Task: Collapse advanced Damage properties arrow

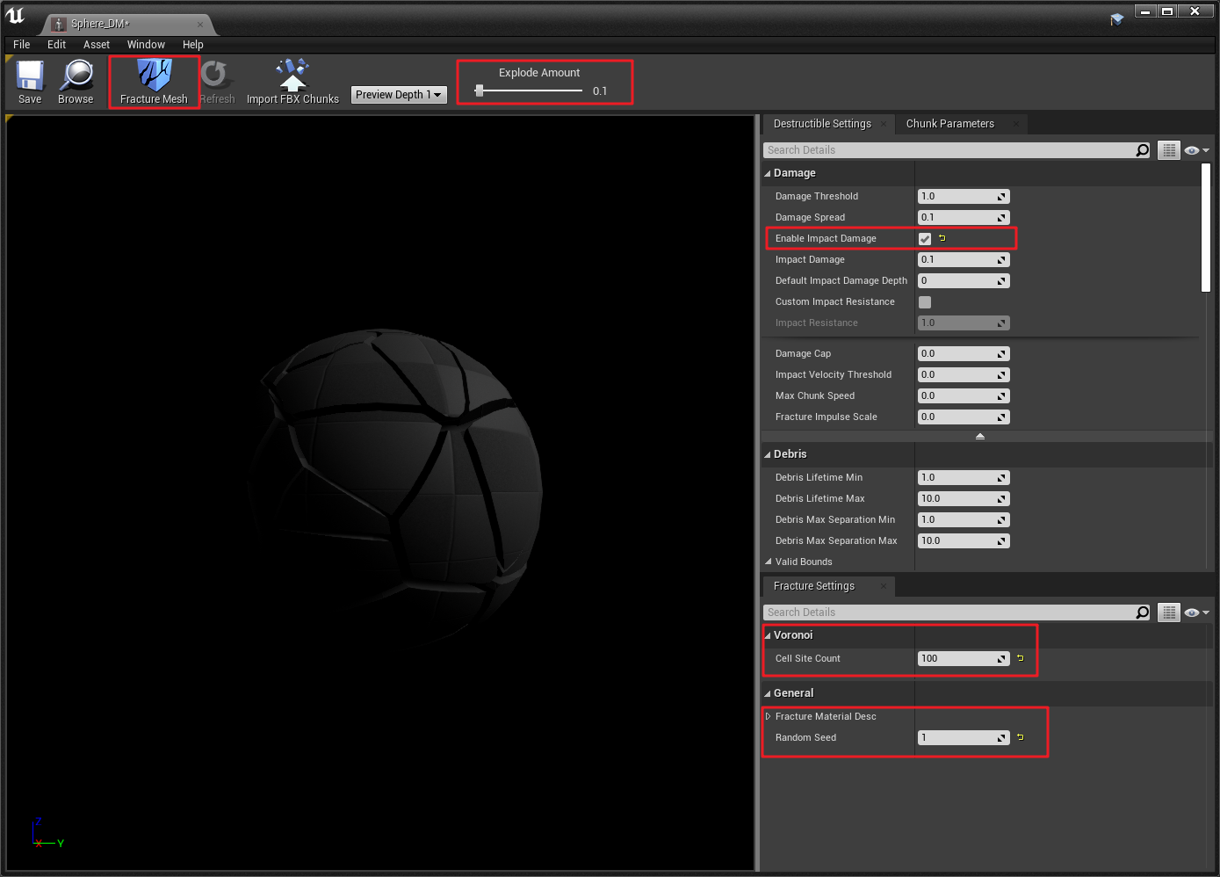Action: tap(980, 436)
